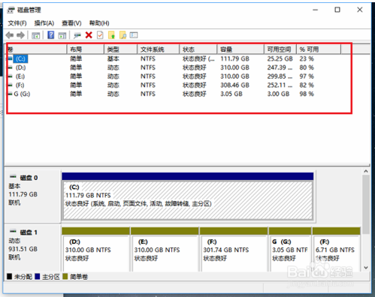Click the 基本 type cell for C:

point(113,58)
